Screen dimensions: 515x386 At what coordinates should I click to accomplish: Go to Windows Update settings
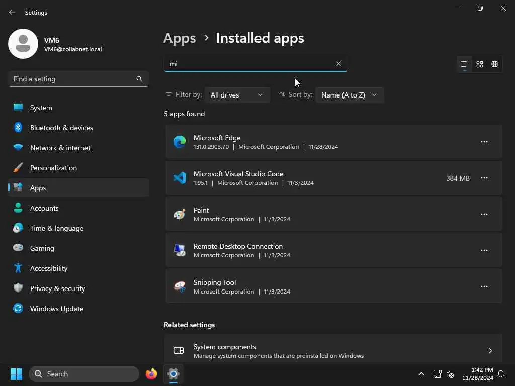[56, 309]
